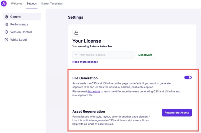Toggle the File Generation switch
Image resolution: width=201 pixels, height=133 pixels.
pyautogui.click(x=188, y=77)
